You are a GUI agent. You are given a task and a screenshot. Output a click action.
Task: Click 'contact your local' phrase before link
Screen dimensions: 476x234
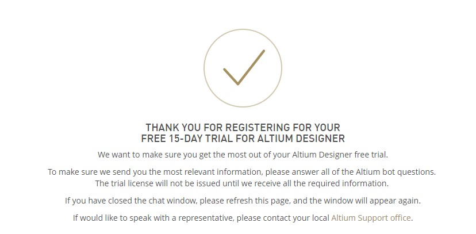(x=296, y=218)
